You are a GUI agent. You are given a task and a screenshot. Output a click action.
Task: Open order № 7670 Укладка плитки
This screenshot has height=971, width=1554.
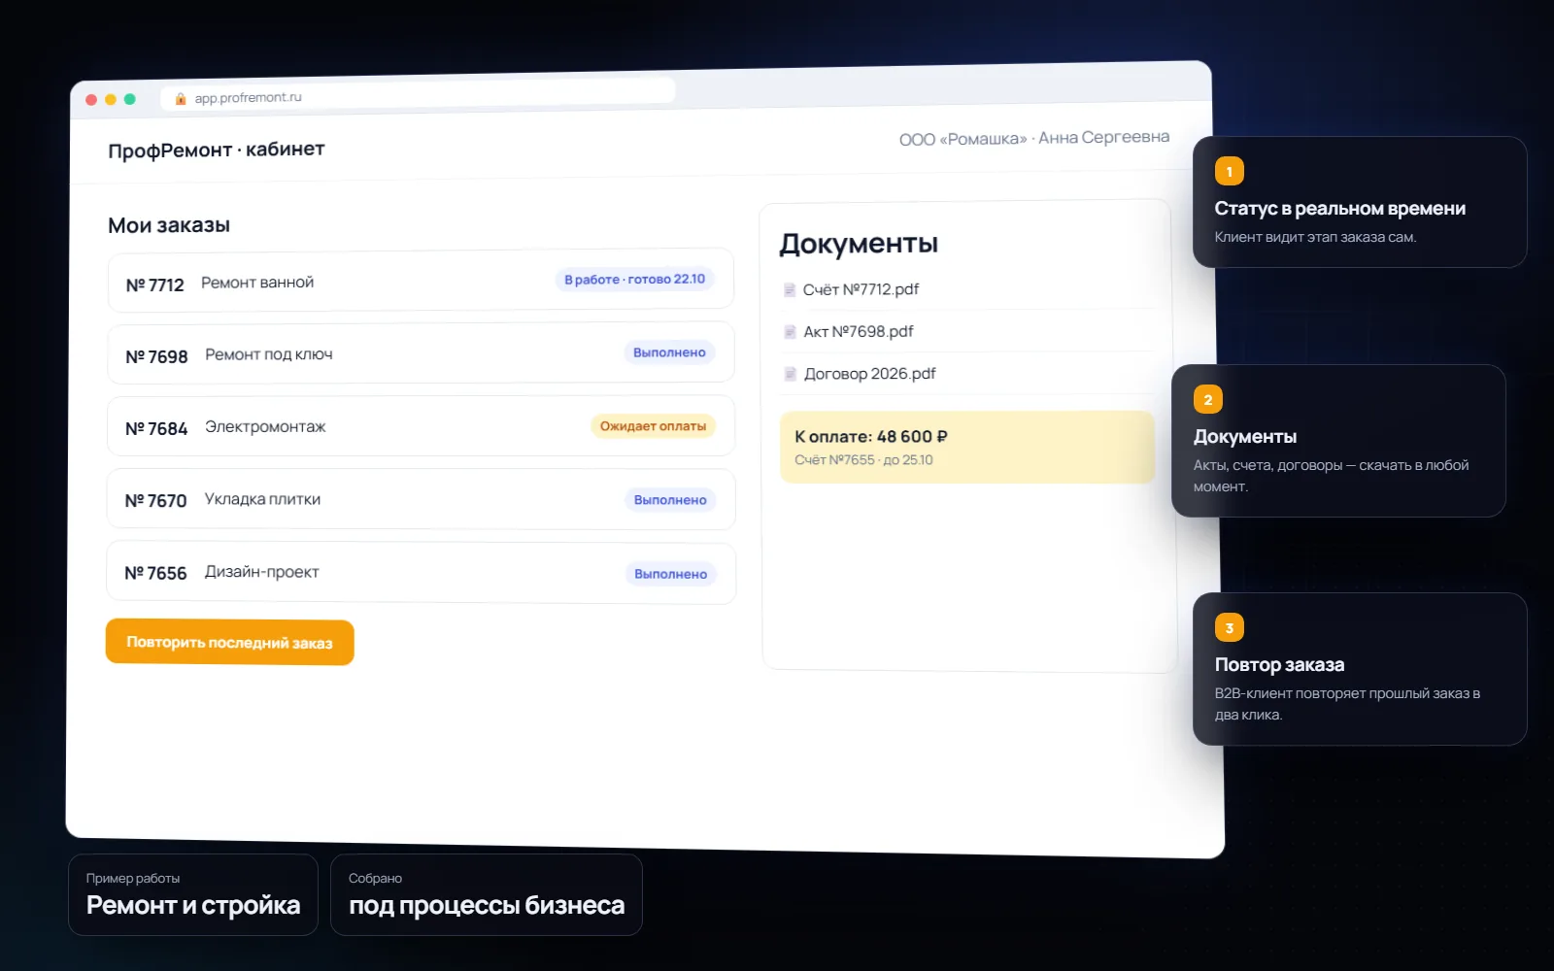pyautogui.click(x=421, y=499)
